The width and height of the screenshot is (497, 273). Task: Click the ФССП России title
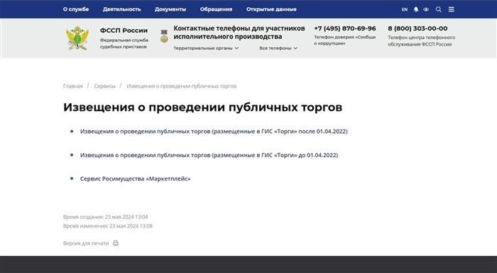tap(124, 31)
